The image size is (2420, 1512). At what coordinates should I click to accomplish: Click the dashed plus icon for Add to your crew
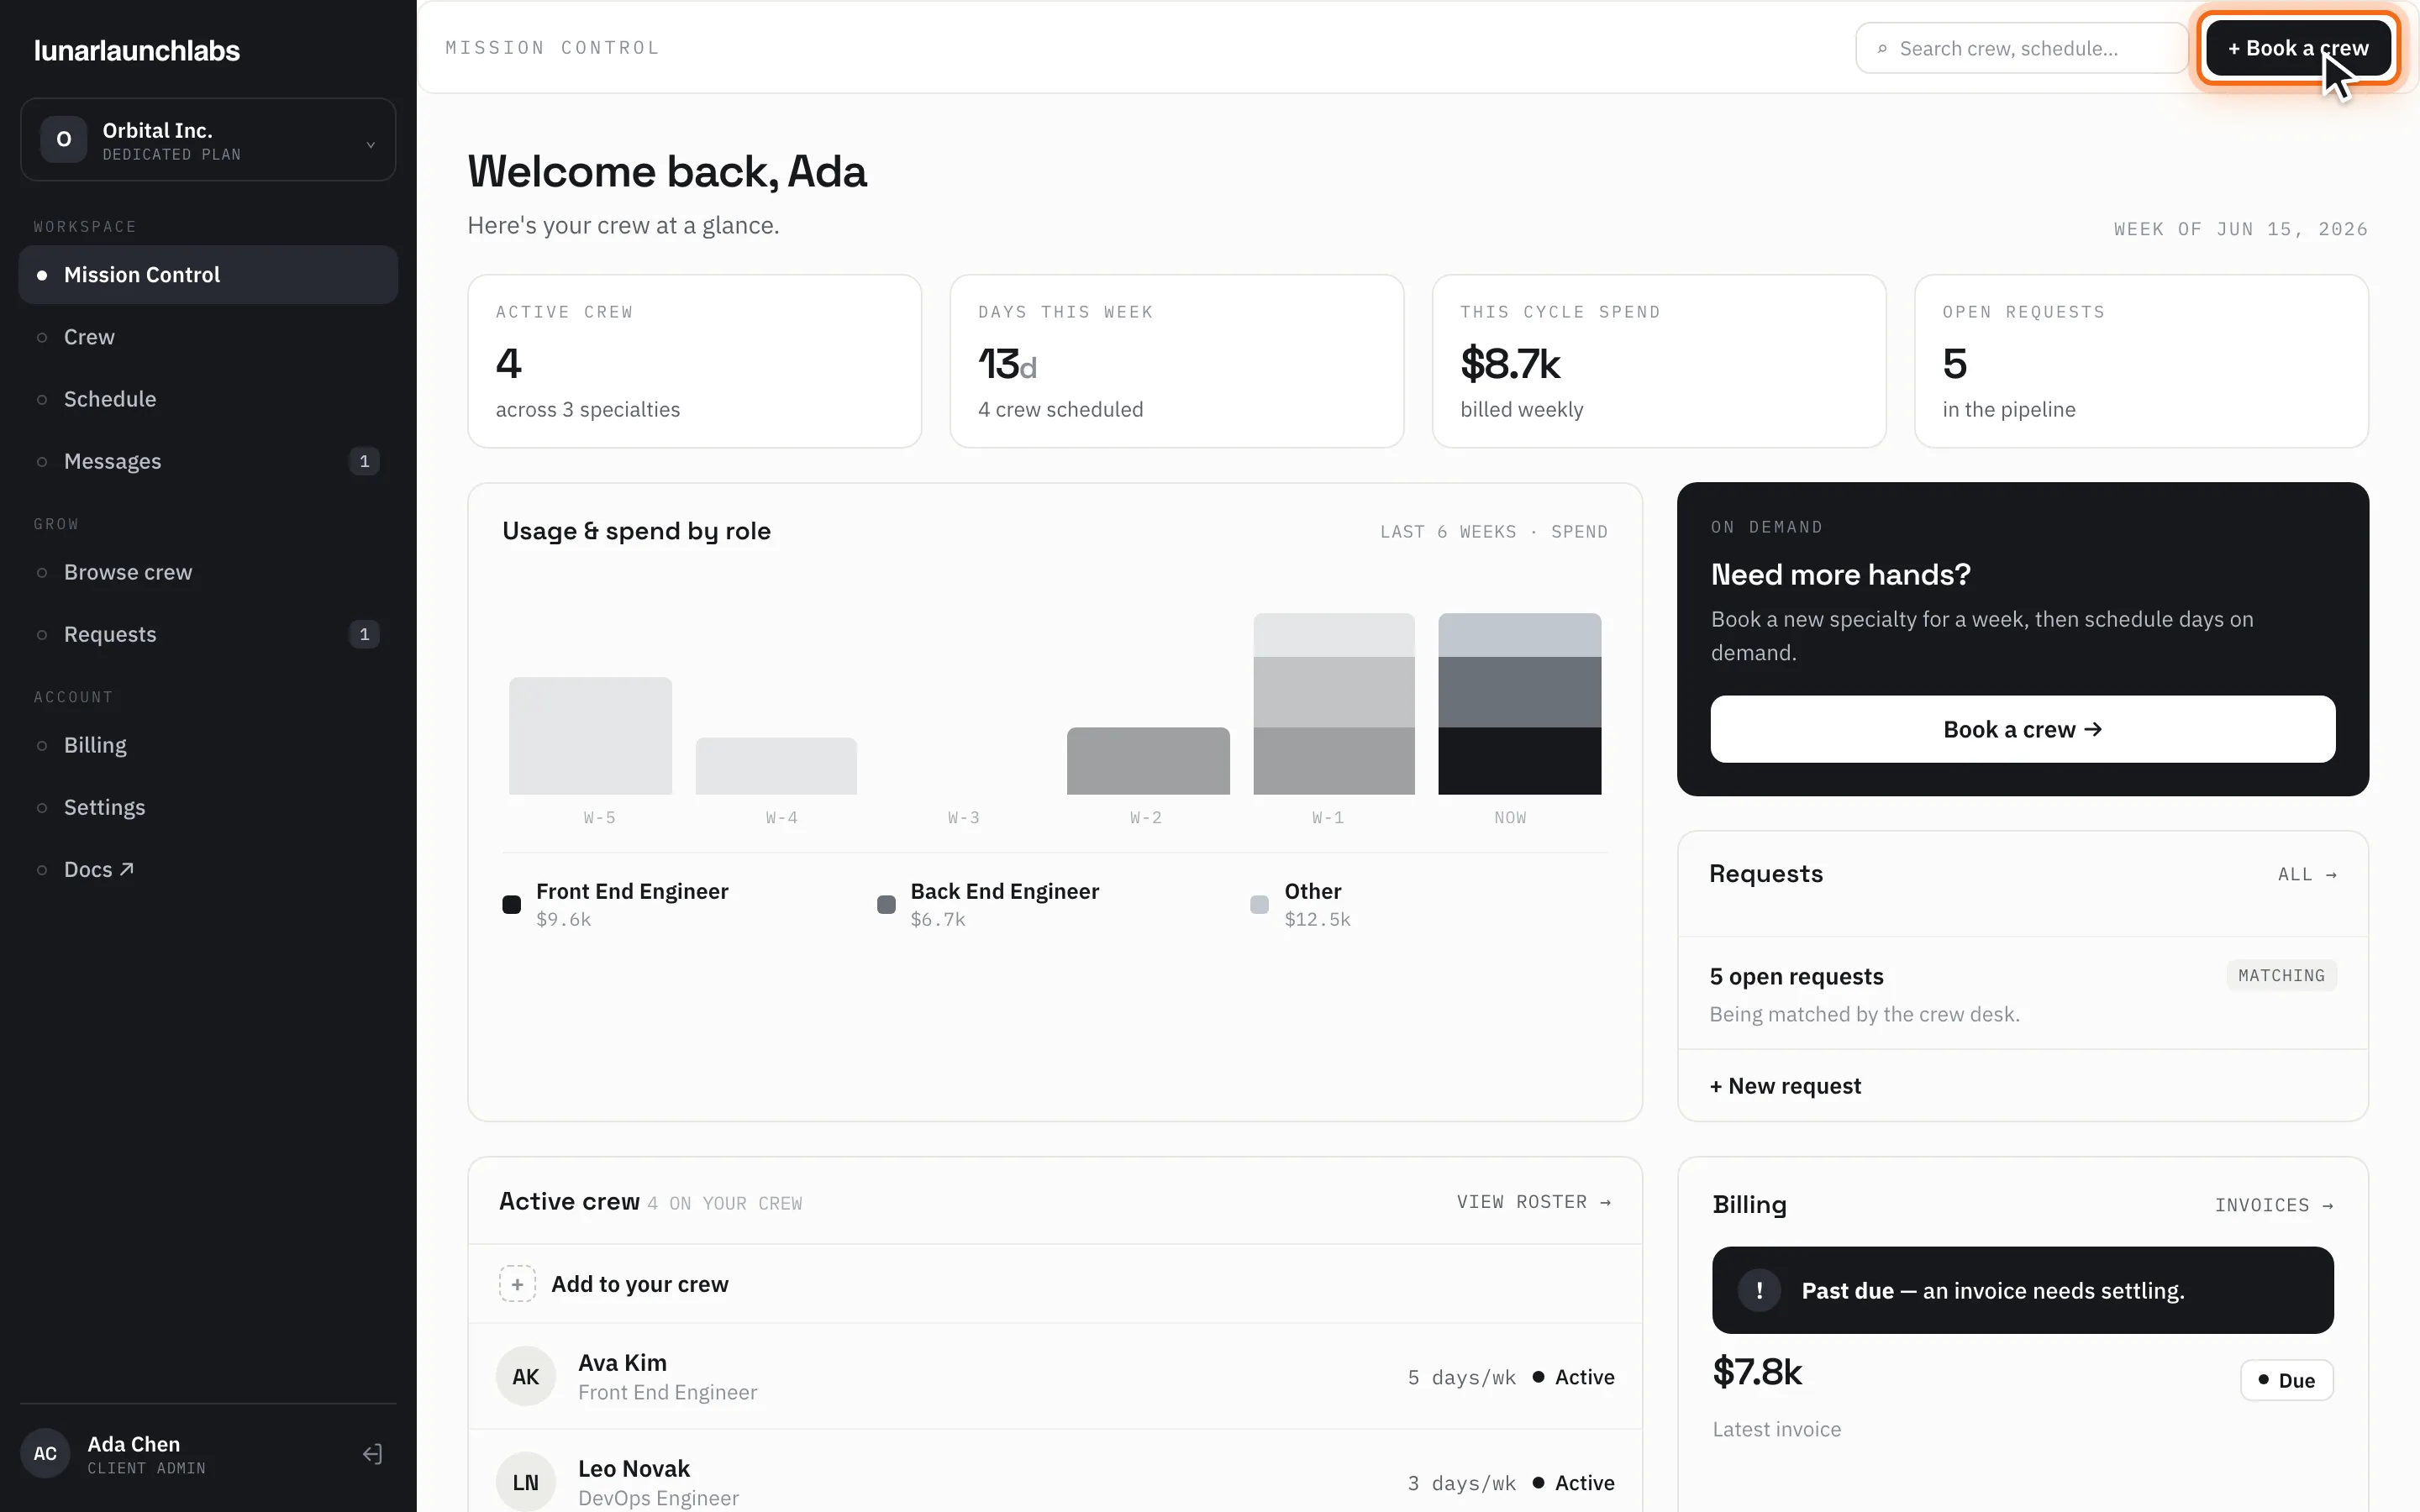coord(517,1284)
